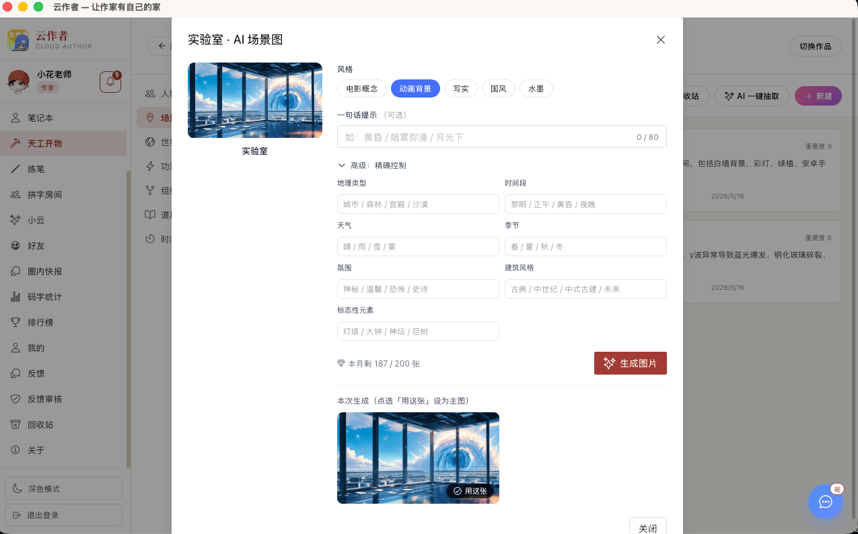858x534 pixels.
Task: Open the 关于 sidebar item
Action: pos(63,450)
